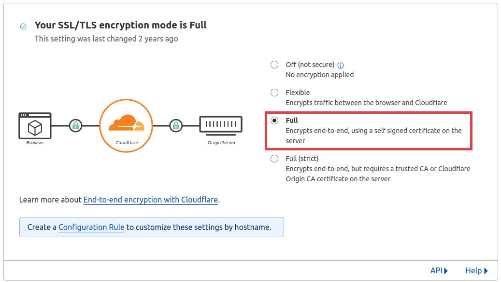
Task: Click the Origin Server icon in the diagram
Action: tap(221, 124)
